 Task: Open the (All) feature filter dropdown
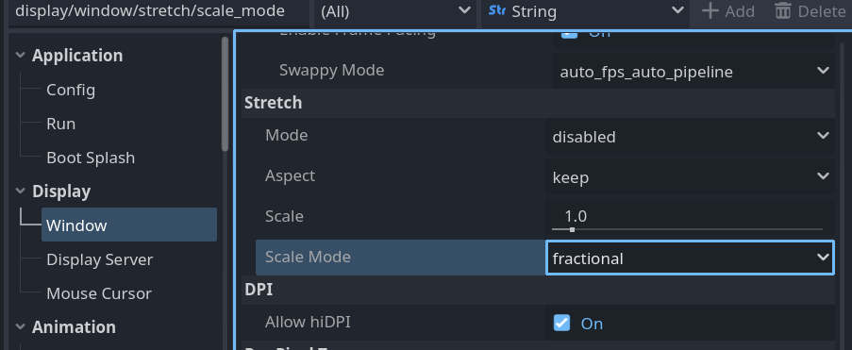395,11
